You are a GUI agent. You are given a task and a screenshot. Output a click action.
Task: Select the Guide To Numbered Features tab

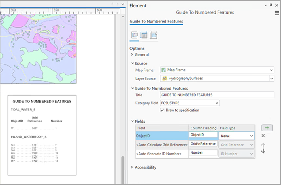click(156, 22)
